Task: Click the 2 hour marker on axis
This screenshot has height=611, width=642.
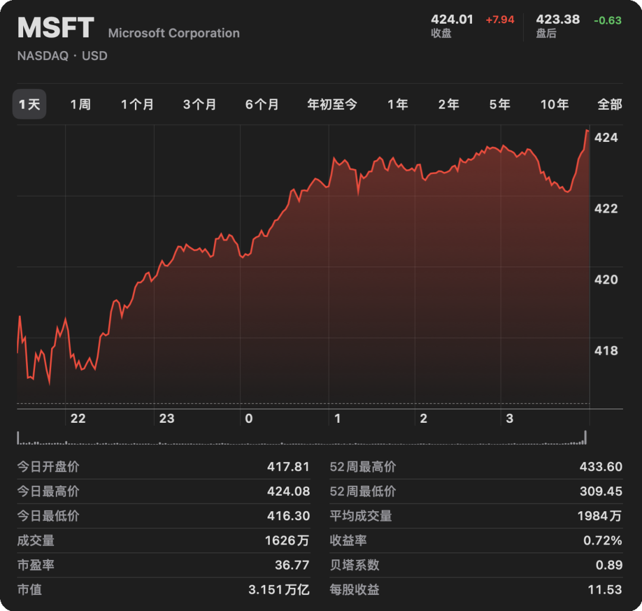Action: (x=423, y=419)
